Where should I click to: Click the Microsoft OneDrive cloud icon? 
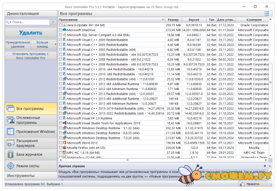point(64,30)
